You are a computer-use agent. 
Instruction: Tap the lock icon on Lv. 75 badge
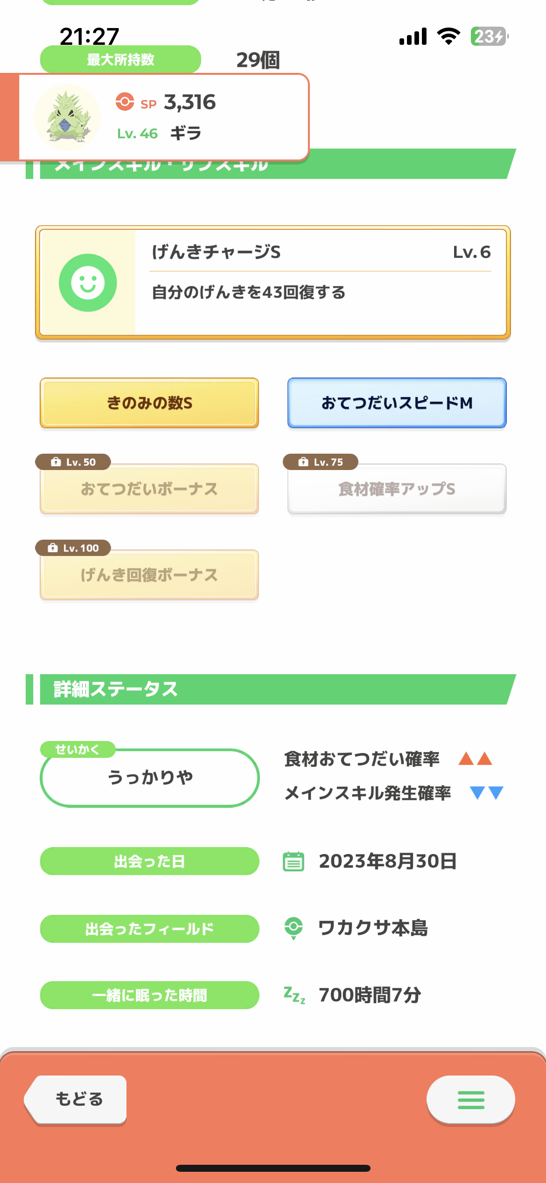pyautogui.click(x=303, y=462)
